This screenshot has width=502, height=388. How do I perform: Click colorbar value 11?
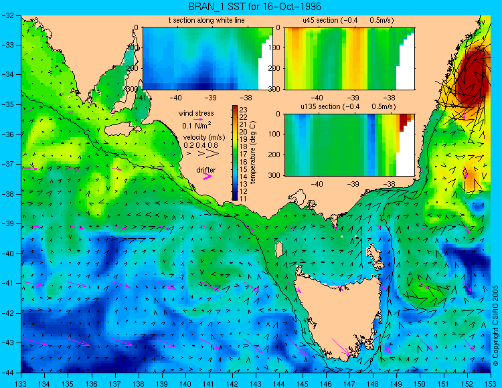point(244,199)
